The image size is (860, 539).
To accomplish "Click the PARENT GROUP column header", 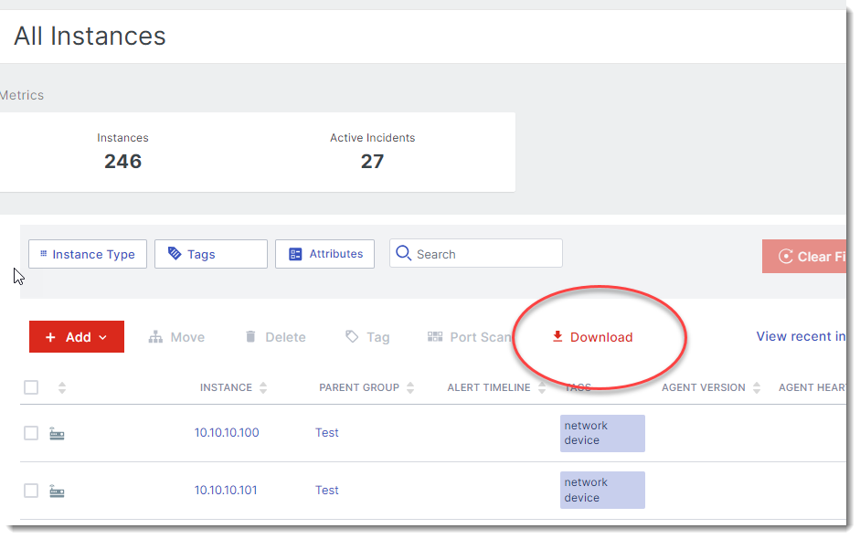I will 359,387.
